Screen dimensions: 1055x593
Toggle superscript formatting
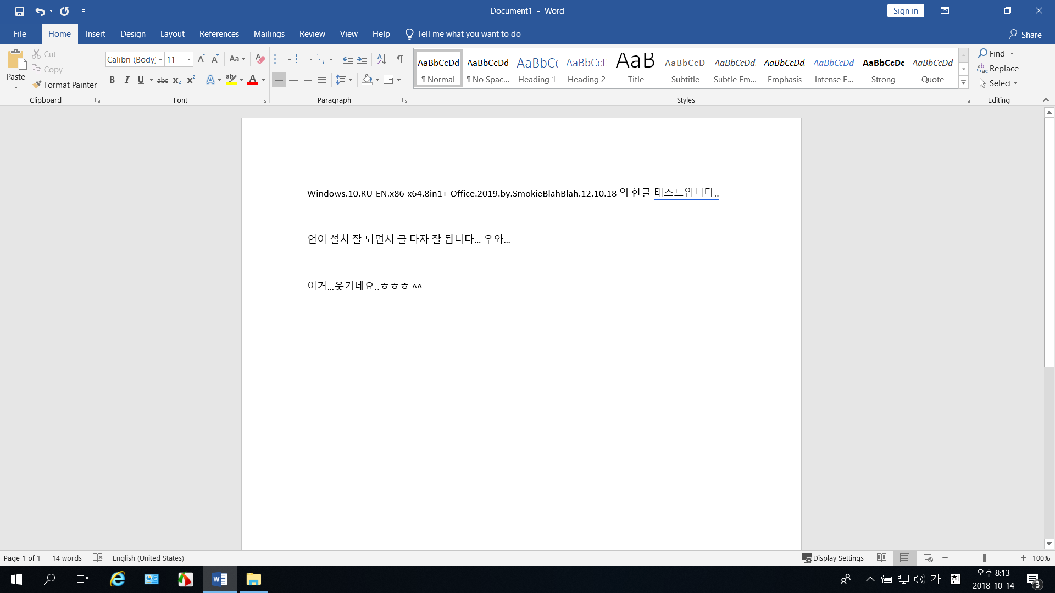(x=191, y=80)
